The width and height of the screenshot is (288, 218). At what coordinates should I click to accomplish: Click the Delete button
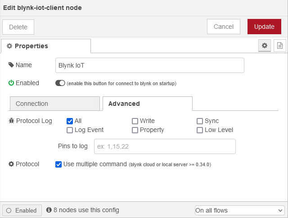(x=18, y=27)
